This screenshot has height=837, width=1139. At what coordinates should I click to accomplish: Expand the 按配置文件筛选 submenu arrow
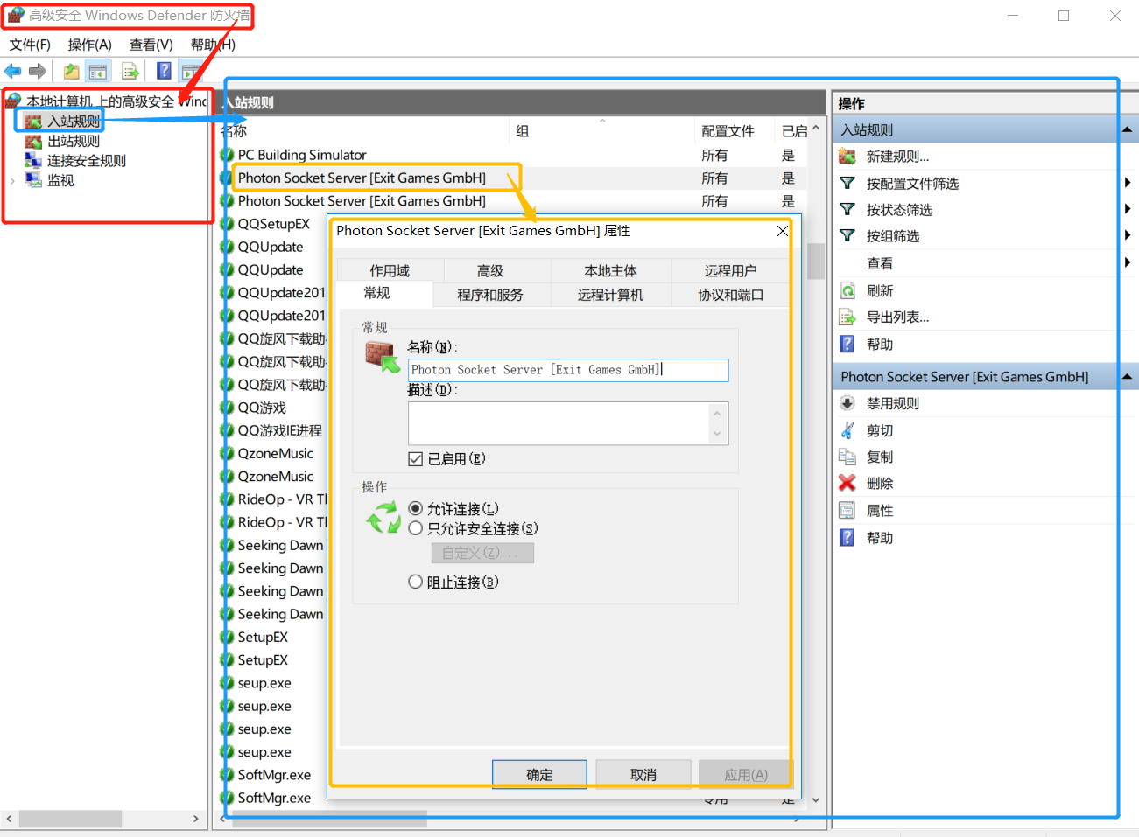click(x=1128, y=183)
